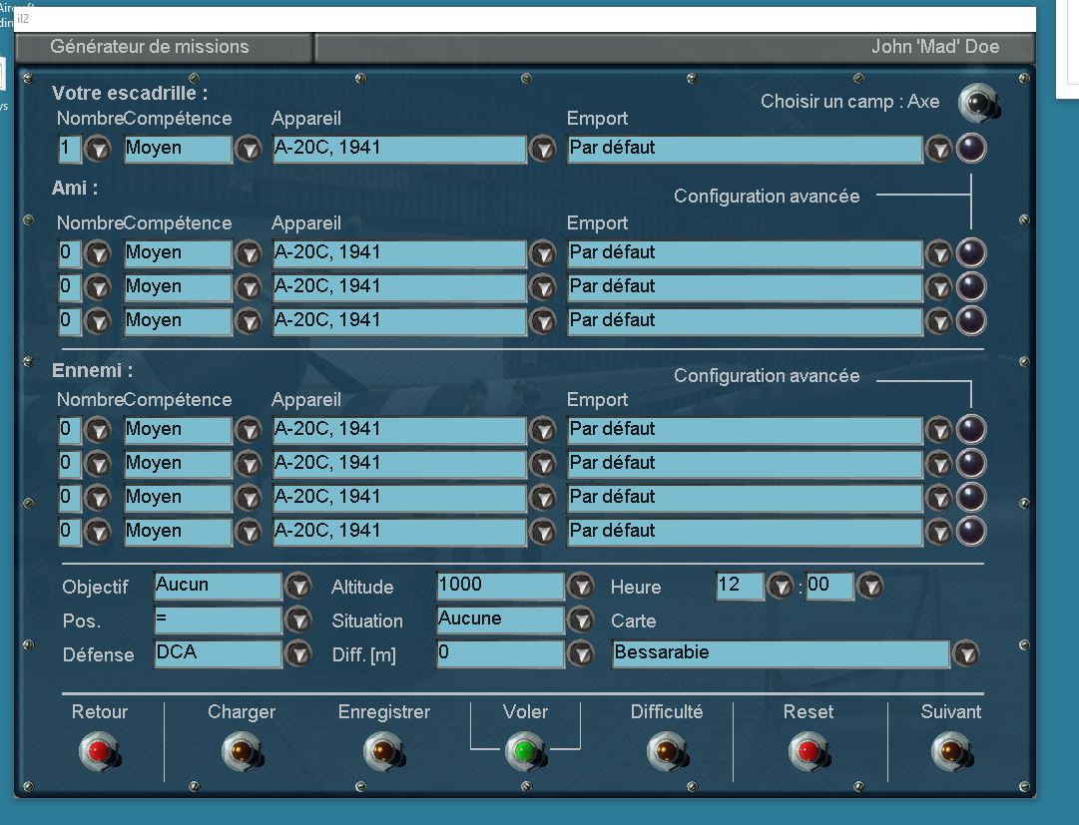The image size is (1079, 825).
Task: Open the Défense dropdown showing DCA
Action: tap(298, 654)
